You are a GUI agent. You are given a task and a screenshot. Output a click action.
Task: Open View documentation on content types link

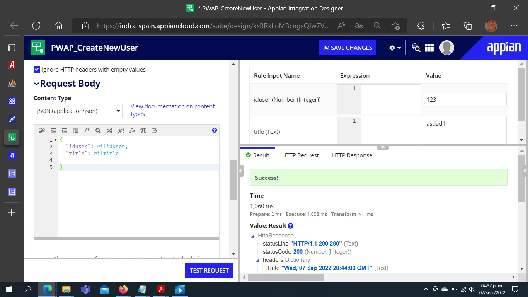tap(172, 110)
